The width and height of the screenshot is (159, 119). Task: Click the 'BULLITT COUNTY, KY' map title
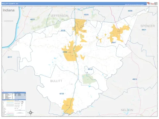(10, 4)
